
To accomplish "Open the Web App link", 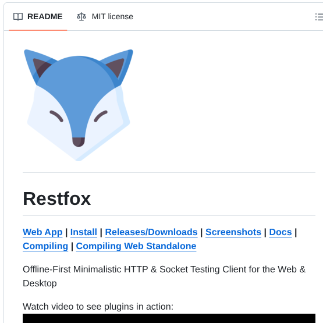I will click(x=42, y=232).
